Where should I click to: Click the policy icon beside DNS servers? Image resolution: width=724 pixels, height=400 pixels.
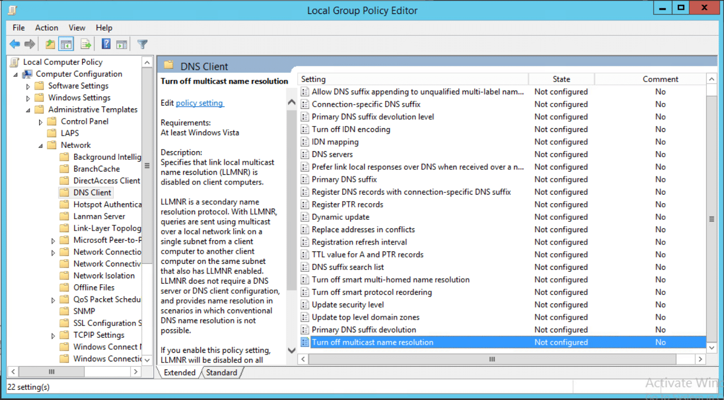click(305, 154)
